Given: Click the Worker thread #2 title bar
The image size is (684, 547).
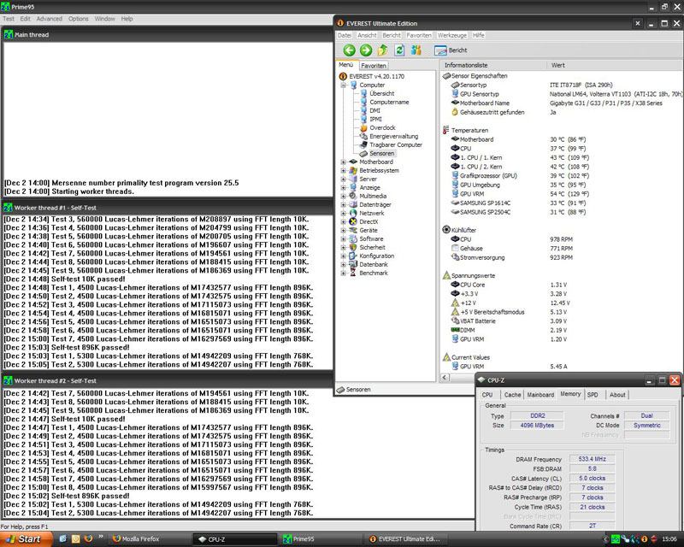Looking at the screenshot, I should click(x=238, y=381).
